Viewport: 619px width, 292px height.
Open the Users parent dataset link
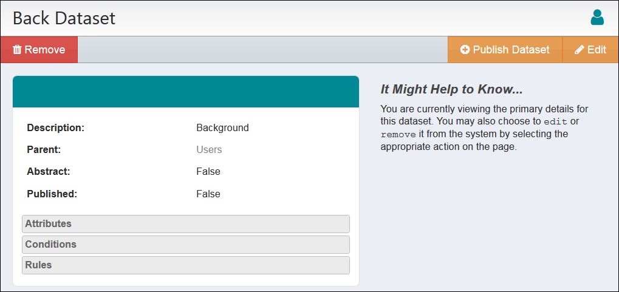(209, 149)
